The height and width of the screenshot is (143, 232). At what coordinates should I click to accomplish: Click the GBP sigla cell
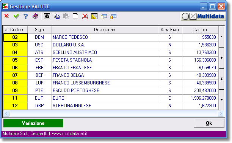click(x=39, y=106)
